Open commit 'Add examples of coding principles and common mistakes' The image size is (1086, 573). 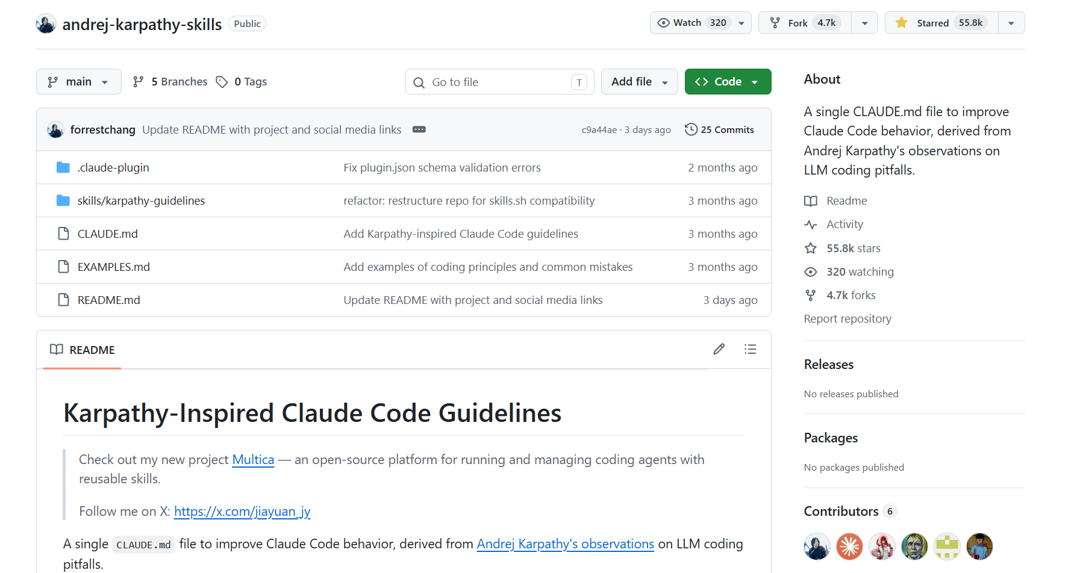click(488, 267)
